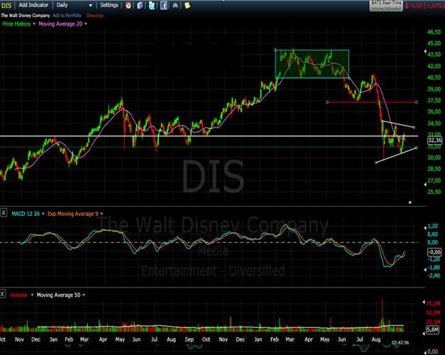
Task: Click The Walt Disney Company title text
Action: coord(26,16)
